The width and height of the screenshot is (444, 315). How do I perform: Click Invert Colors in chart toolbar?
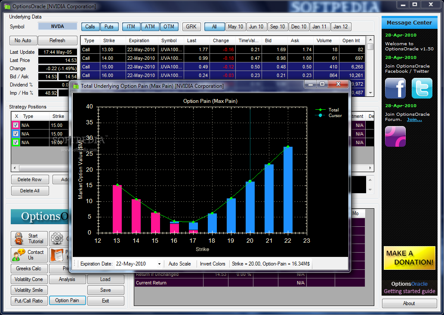[x=213, y=264]
